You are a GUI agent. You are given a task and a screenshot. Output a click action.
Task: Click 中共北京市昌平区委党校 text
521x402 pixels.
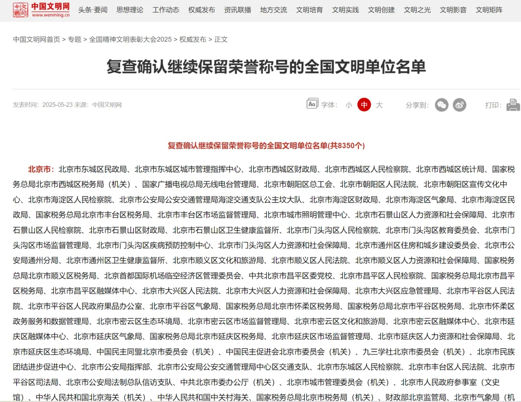290,276
